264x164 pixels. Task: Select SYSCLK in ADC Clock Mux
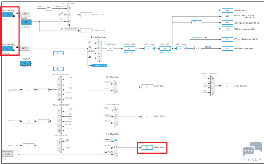click(x=115, y=83)
